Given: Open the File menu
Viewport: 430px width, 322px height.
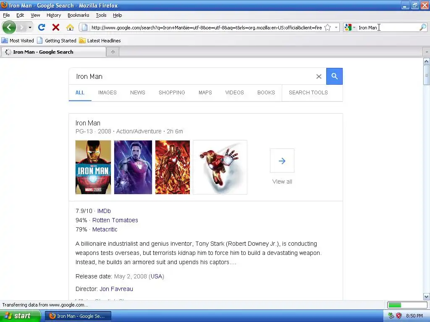Looking at the screenshot, I should tap(6, 15).
